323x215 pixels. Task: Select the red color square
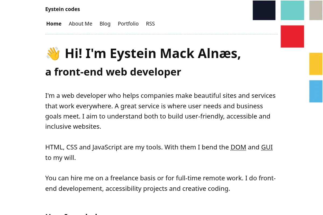[x=292, y=37]
